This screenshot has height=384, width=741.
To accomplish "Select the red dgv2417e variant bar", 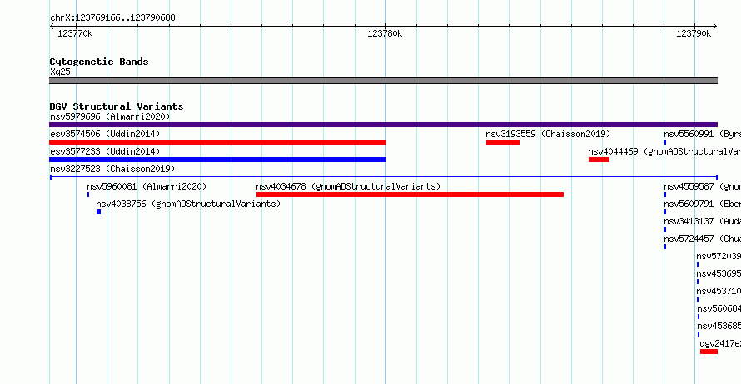I will (709, 352).
